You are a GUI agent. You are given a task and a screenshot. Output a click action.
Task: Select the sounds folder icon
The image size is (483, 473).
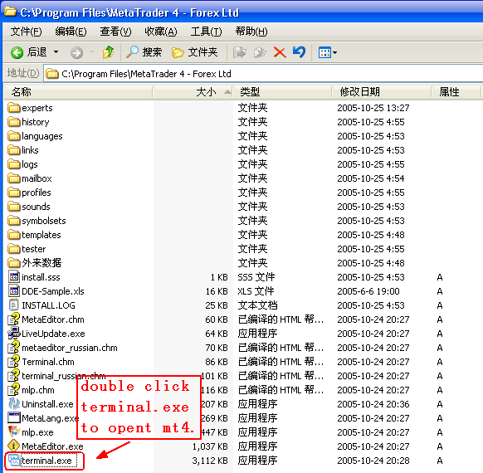click(14, 207)
